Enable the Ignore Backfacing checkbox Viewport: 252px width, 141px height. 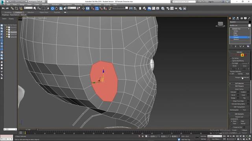pyautogui.click(x=231, y=61)
